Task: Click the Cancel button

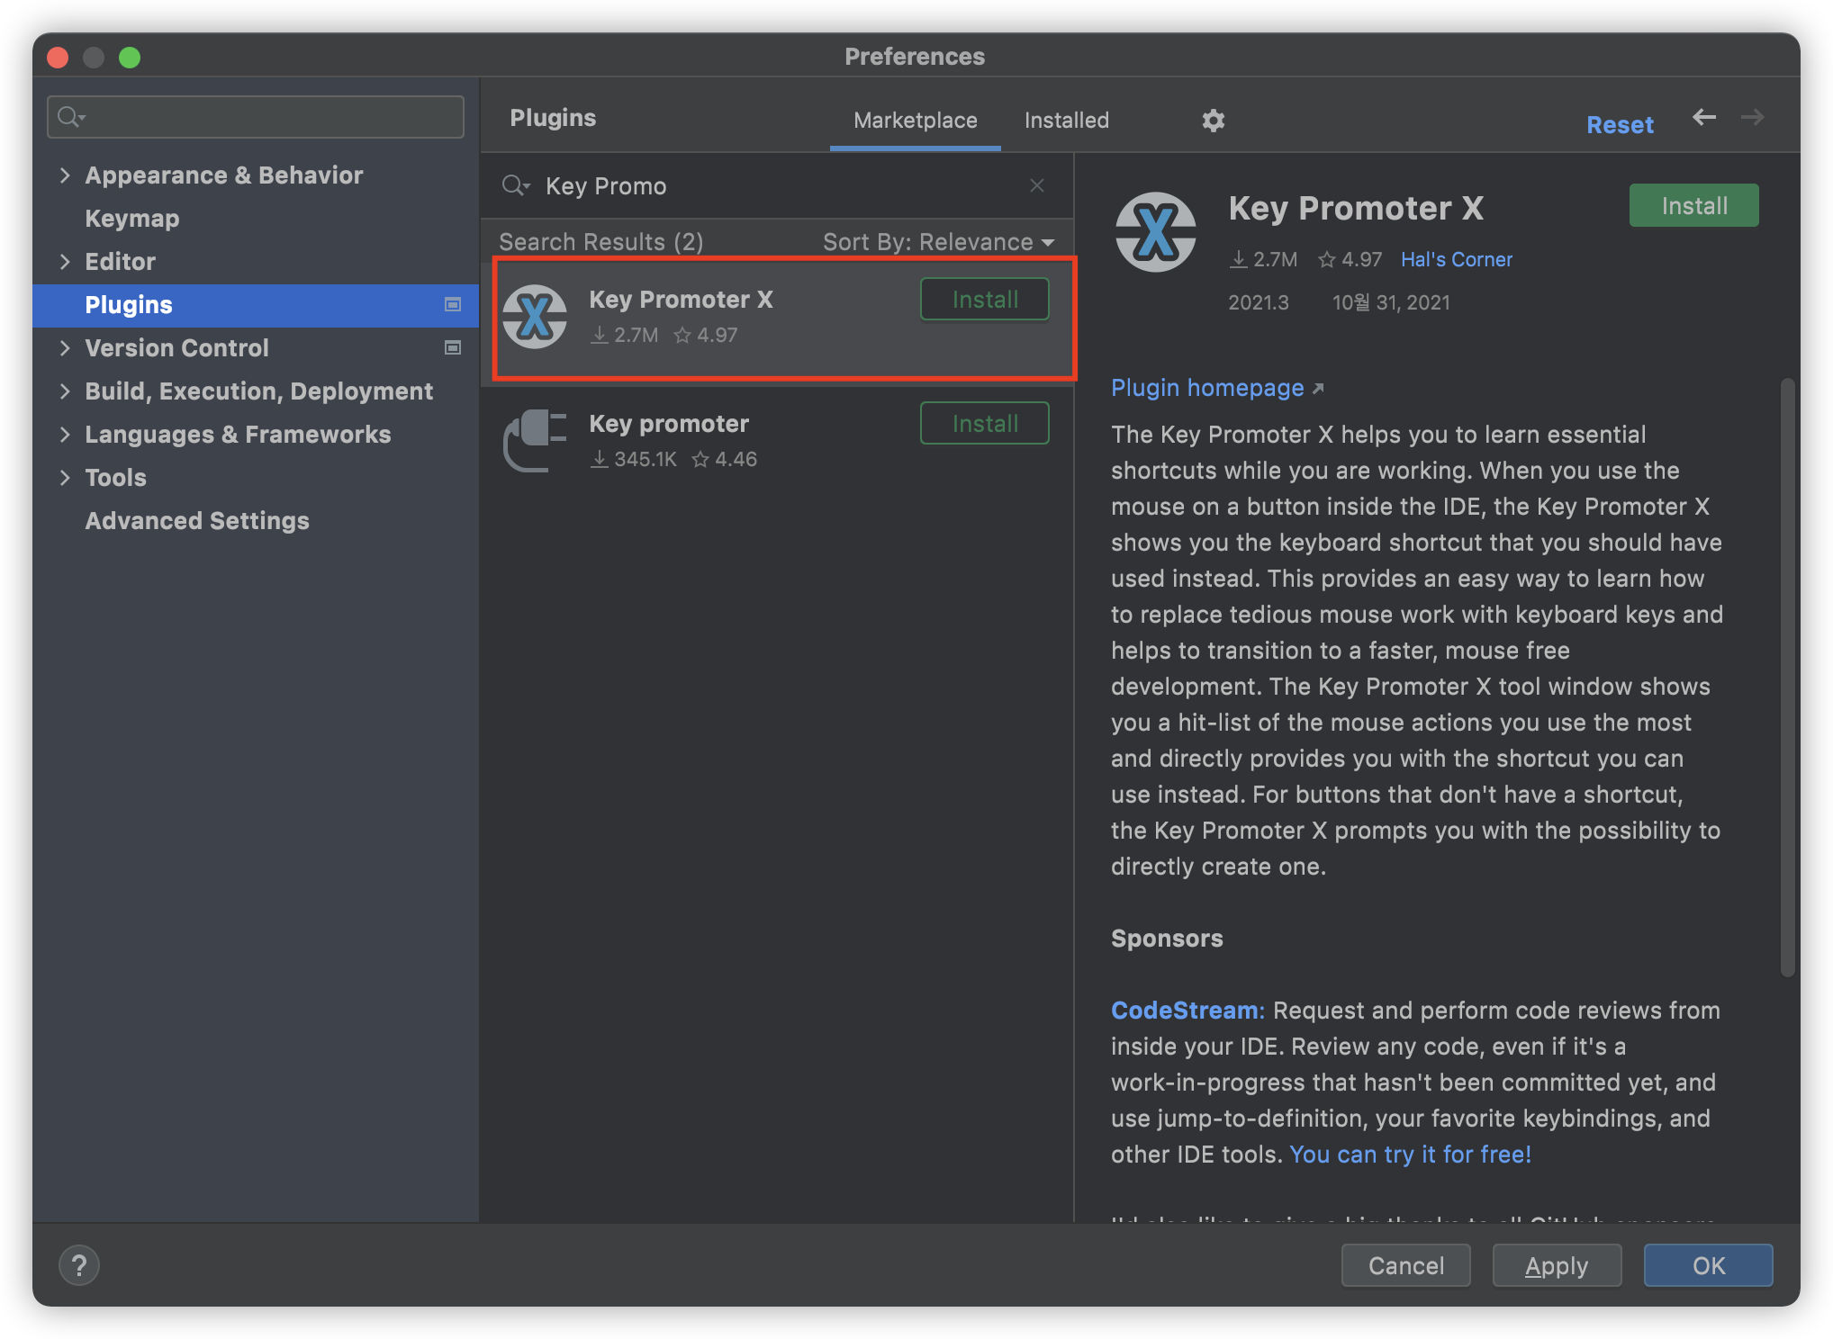Action: point(1405,1265)
